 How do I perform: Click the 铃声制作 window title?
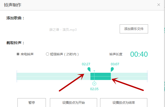pyautogui.click(x=13, y=5)
